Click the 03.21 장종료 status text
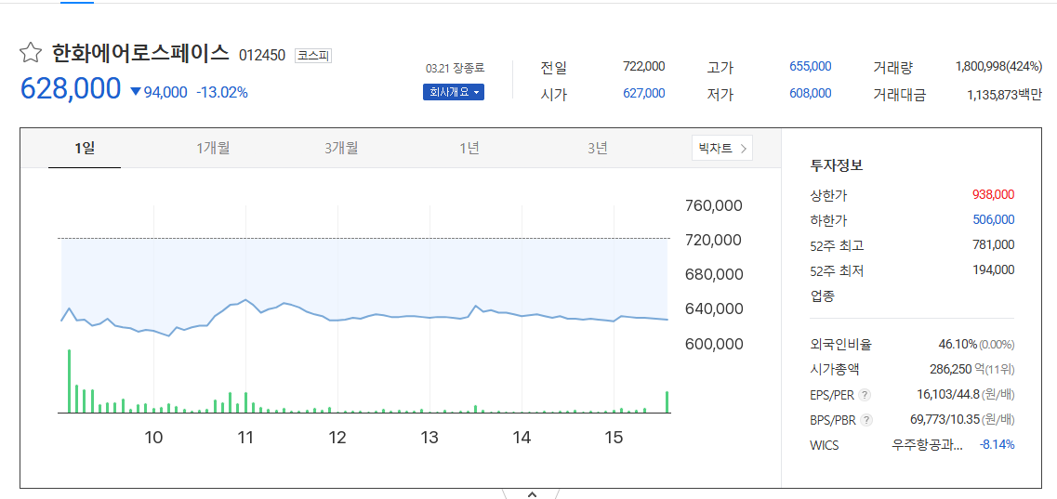1057x499 pixels. [455, 68]
